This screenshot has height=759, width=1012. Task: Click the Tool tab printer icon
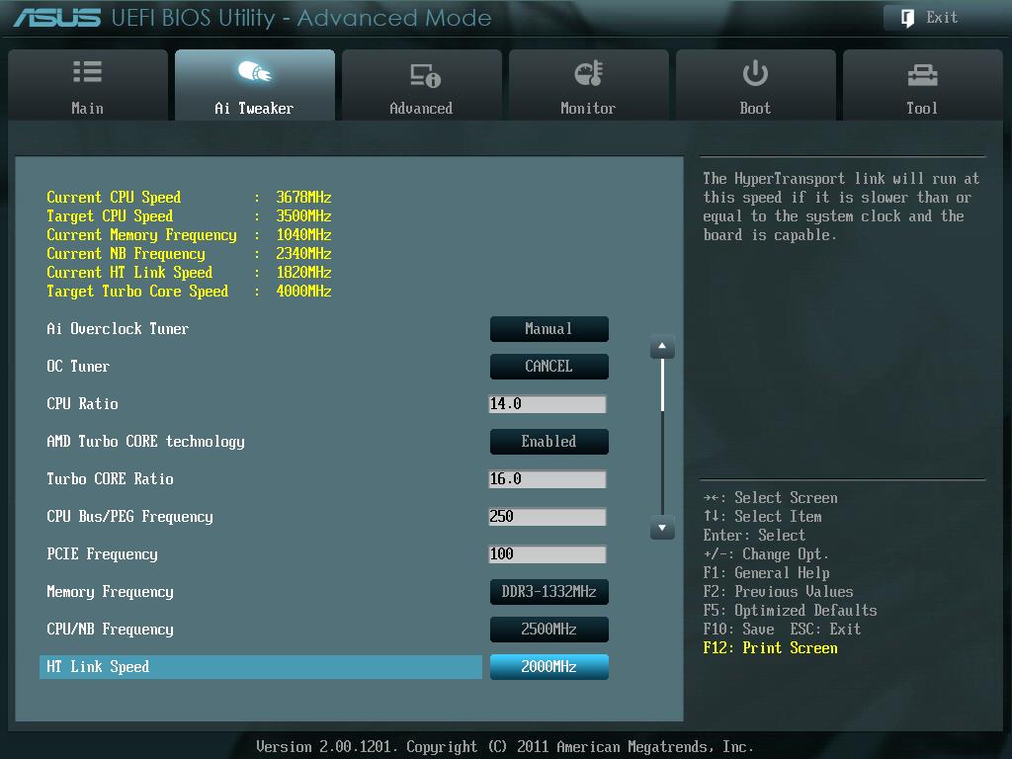point(922,75)
